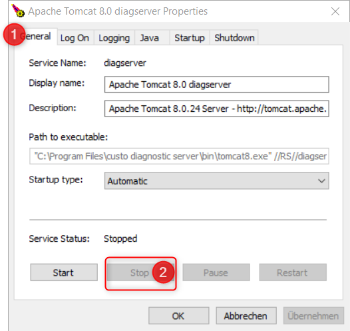
Task: Cancel with the Abbrechen button
Action: coord(246,316)
